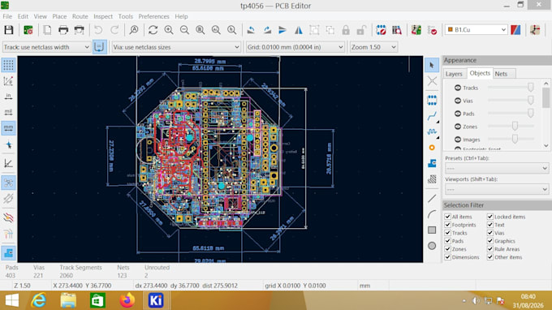Switch units to mils

click(x=8, y=112)
